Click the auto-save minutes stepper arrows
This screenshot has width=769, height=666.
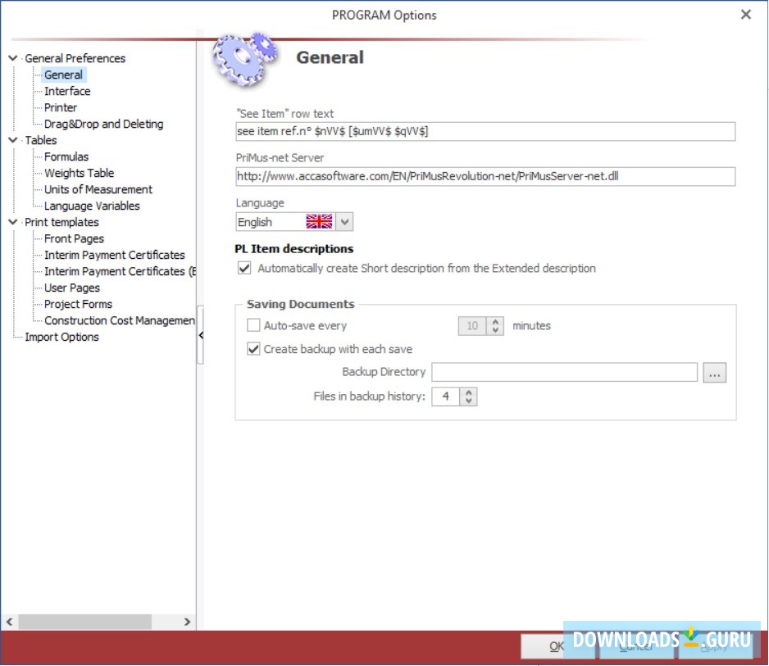point(495,326)
